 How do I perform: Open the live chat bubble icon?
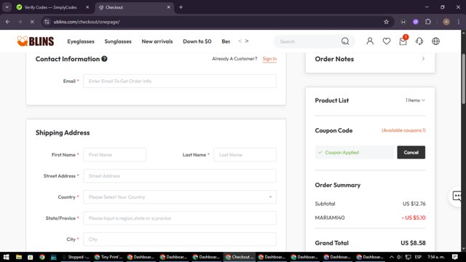point(457,196)
